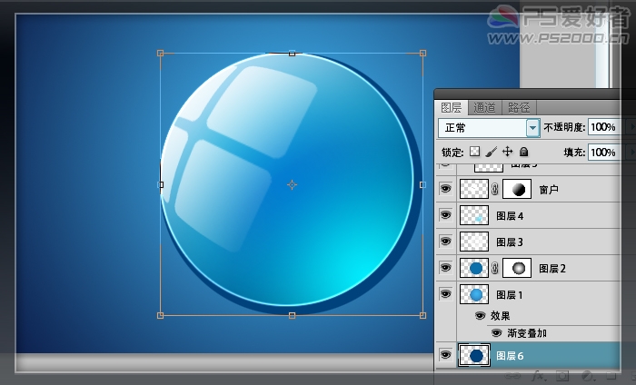Click top-left transform handle

[x=160, y=53]
